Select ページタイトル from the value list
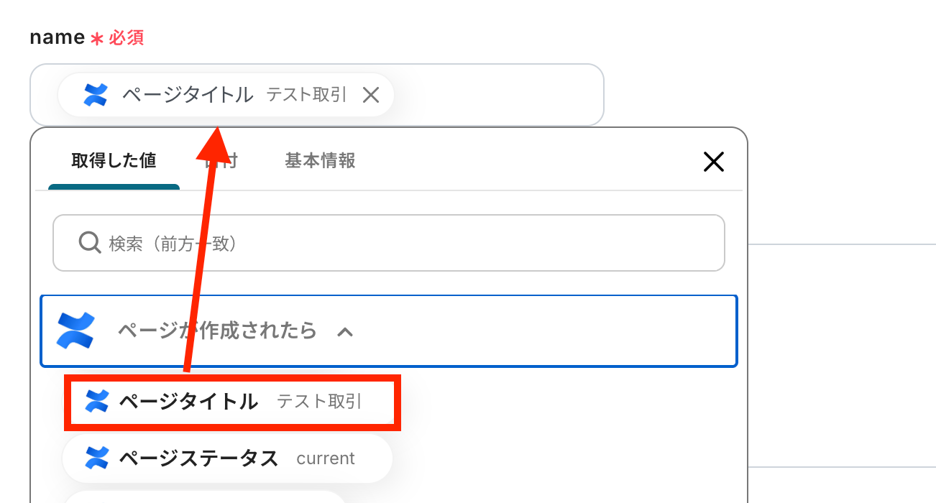 (x=188, y=402)
